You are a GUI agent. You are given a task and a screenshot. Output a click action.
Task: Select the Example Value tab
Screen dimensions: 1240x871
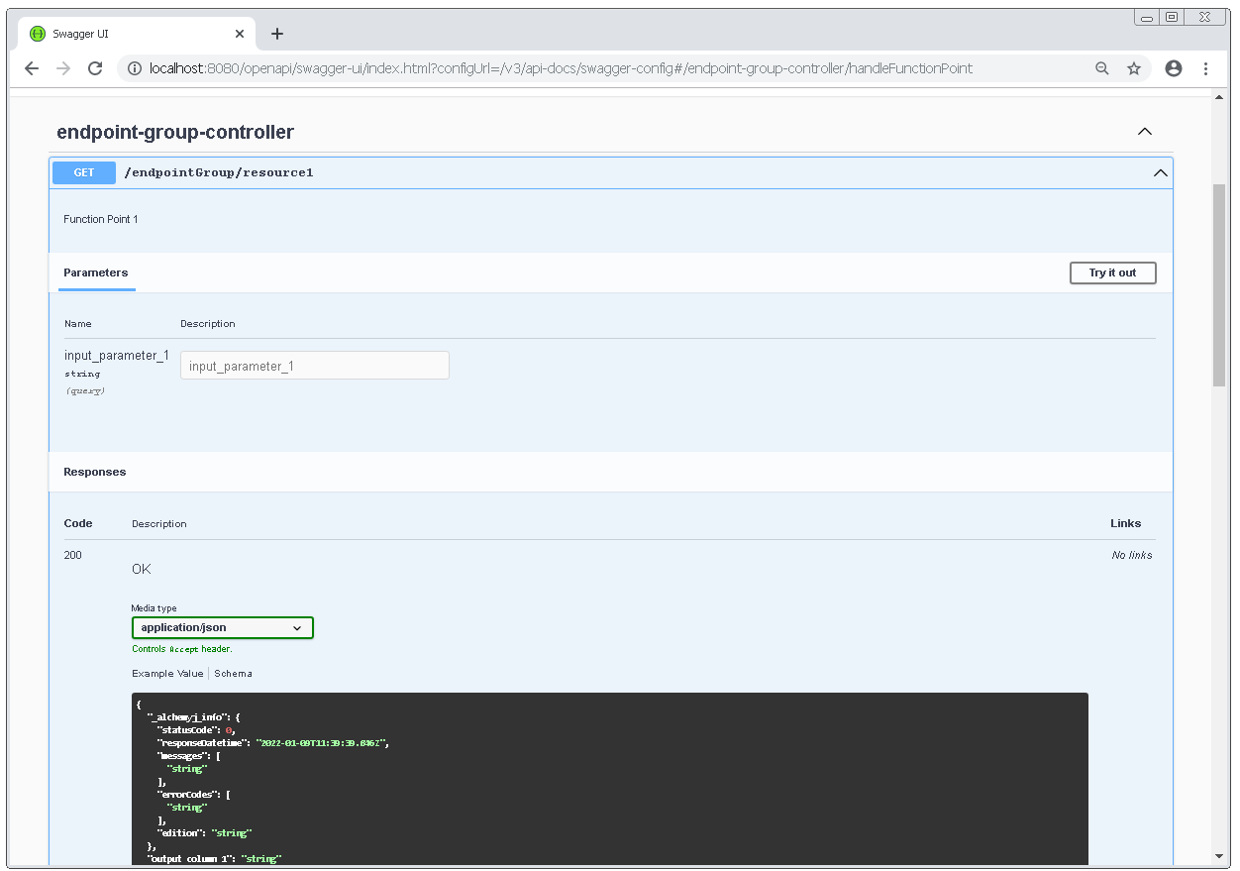[x=167, y=674]
